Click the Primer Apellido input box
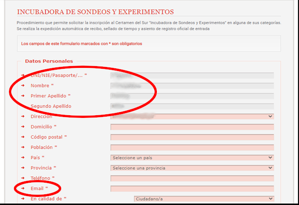Screen dimensions: 299x205 point(192,96)
